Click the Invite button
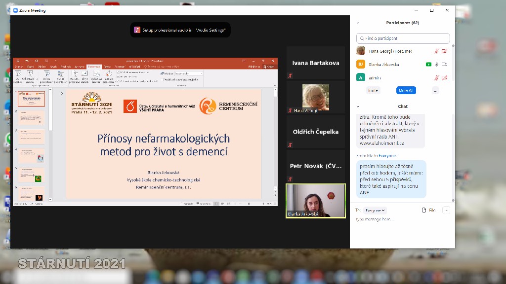Viewport: 506px width, 284px height. point(373,90)
